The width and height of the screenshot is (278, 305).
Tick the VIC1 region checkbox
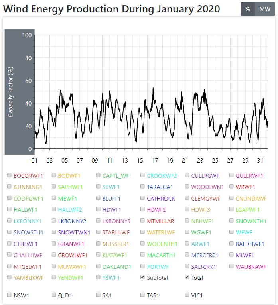187,295
